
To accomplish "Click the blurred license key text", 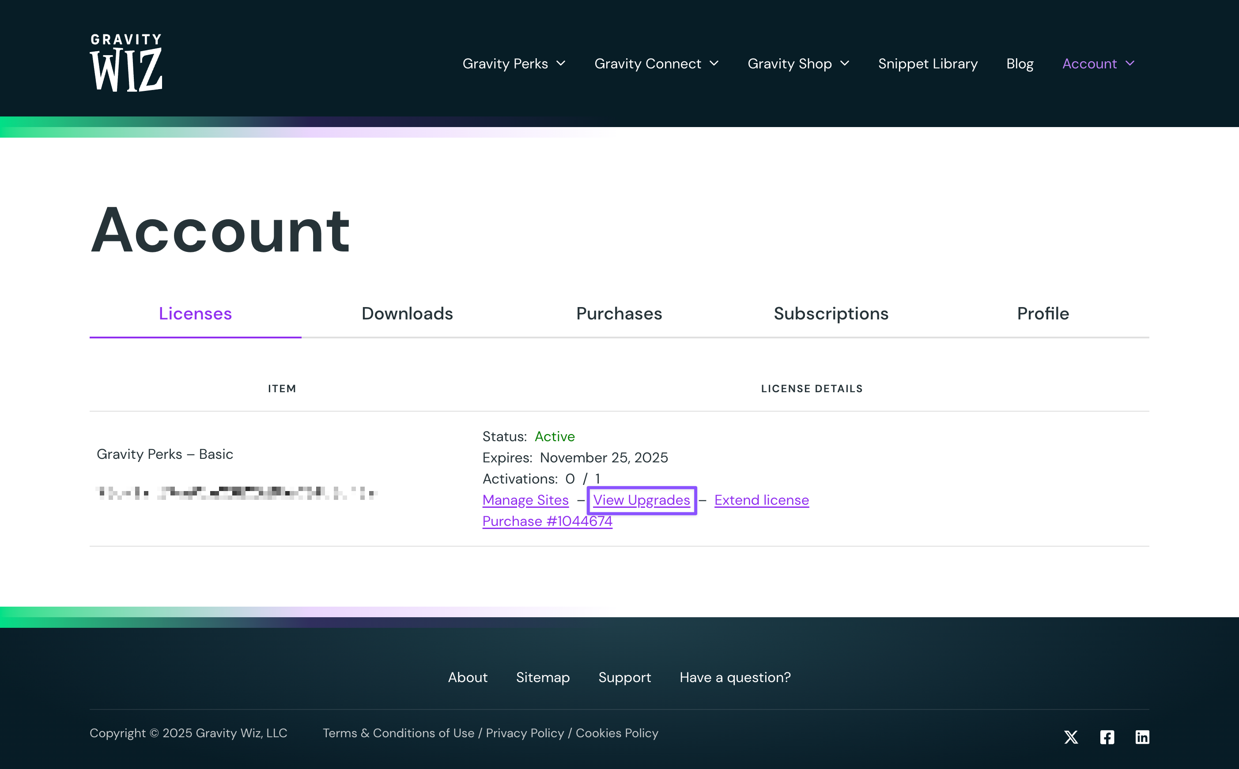I will [x=237, y=493].
